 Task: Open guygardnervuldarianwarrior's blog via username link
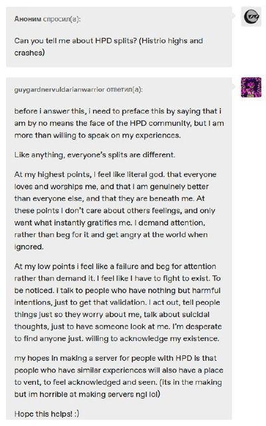click(x=59, y=90)
